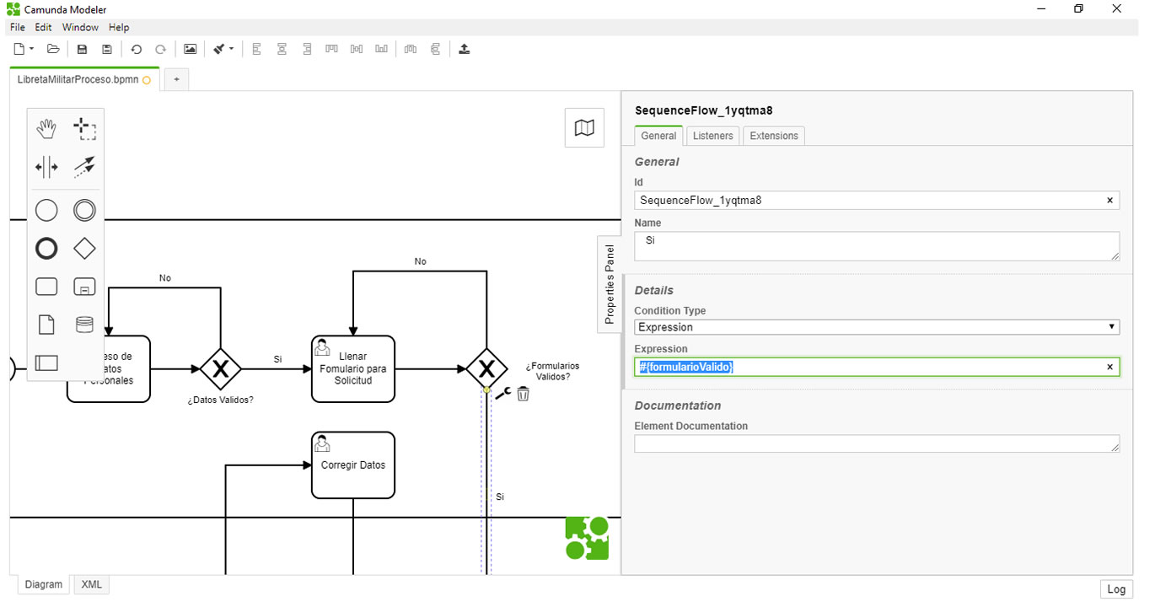This screenshot has width=1155, height=607.
Task: Select the Corregir Datos task
Action: tap(352, 465)
